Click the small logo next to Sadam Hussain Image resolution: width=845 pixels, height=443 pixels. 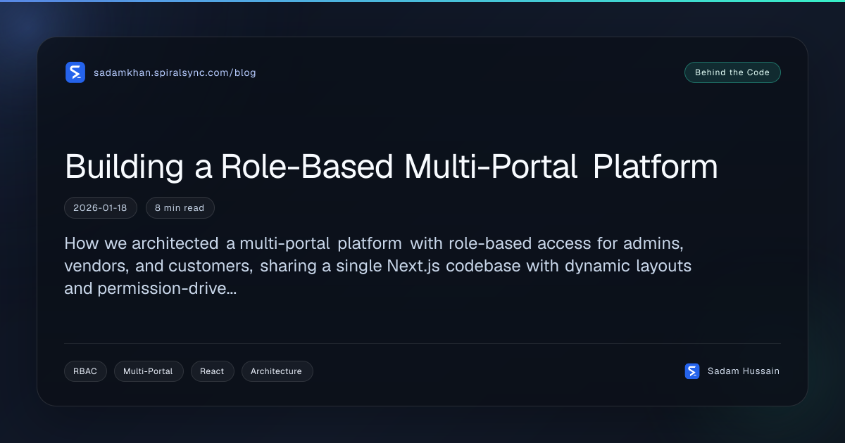(x=692, y=371)
